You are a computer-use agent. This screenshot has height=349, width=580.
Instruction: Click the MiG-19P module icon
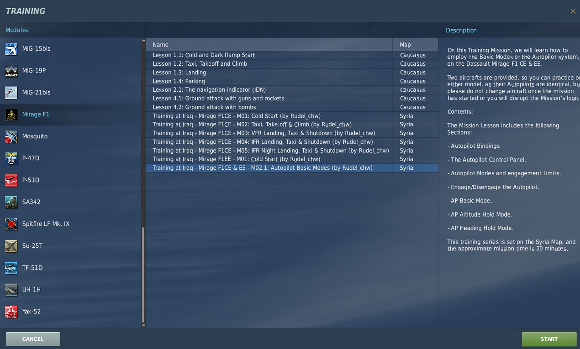tap(11, 71)
